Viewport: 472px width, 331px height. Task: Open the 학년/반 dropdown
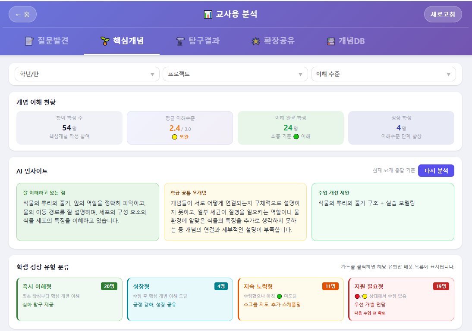point(87,74)
